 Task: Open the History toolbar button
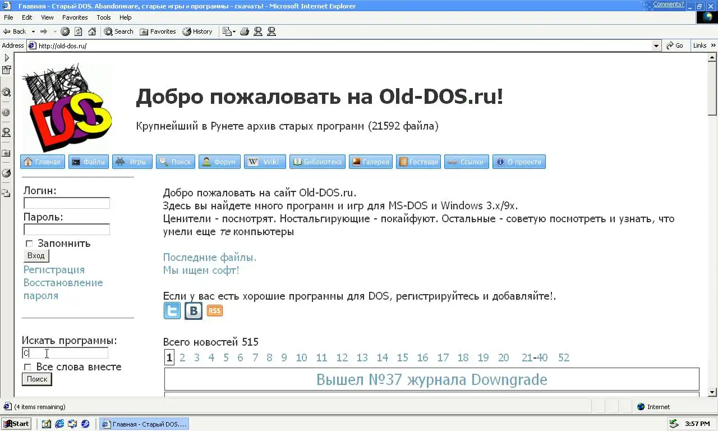click(197, 31)
